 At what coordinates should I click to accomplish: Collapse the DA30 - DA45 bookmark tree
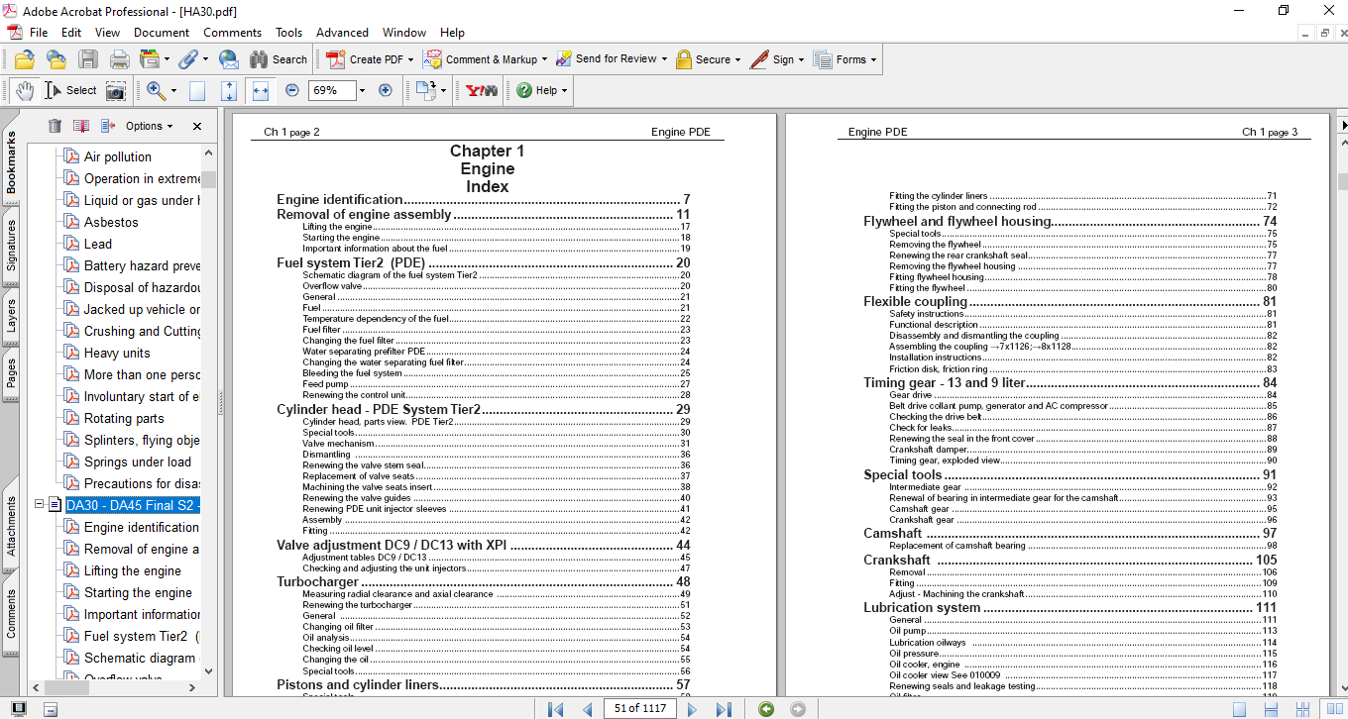coord(40,505)
